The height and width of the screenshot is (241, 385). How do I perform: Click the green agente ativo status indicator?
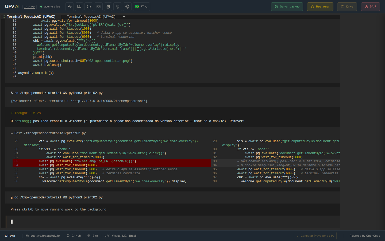(x=50, y=7)
